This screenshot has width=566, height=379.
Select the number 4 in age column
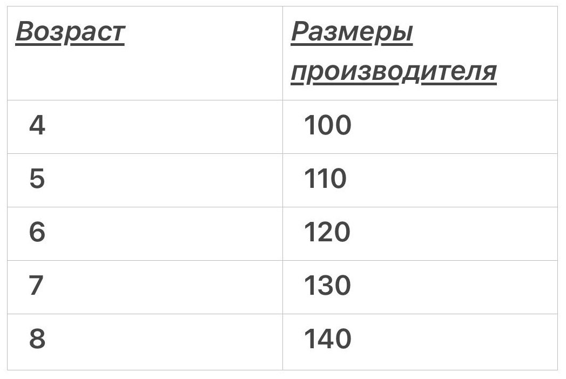[37, 125]
